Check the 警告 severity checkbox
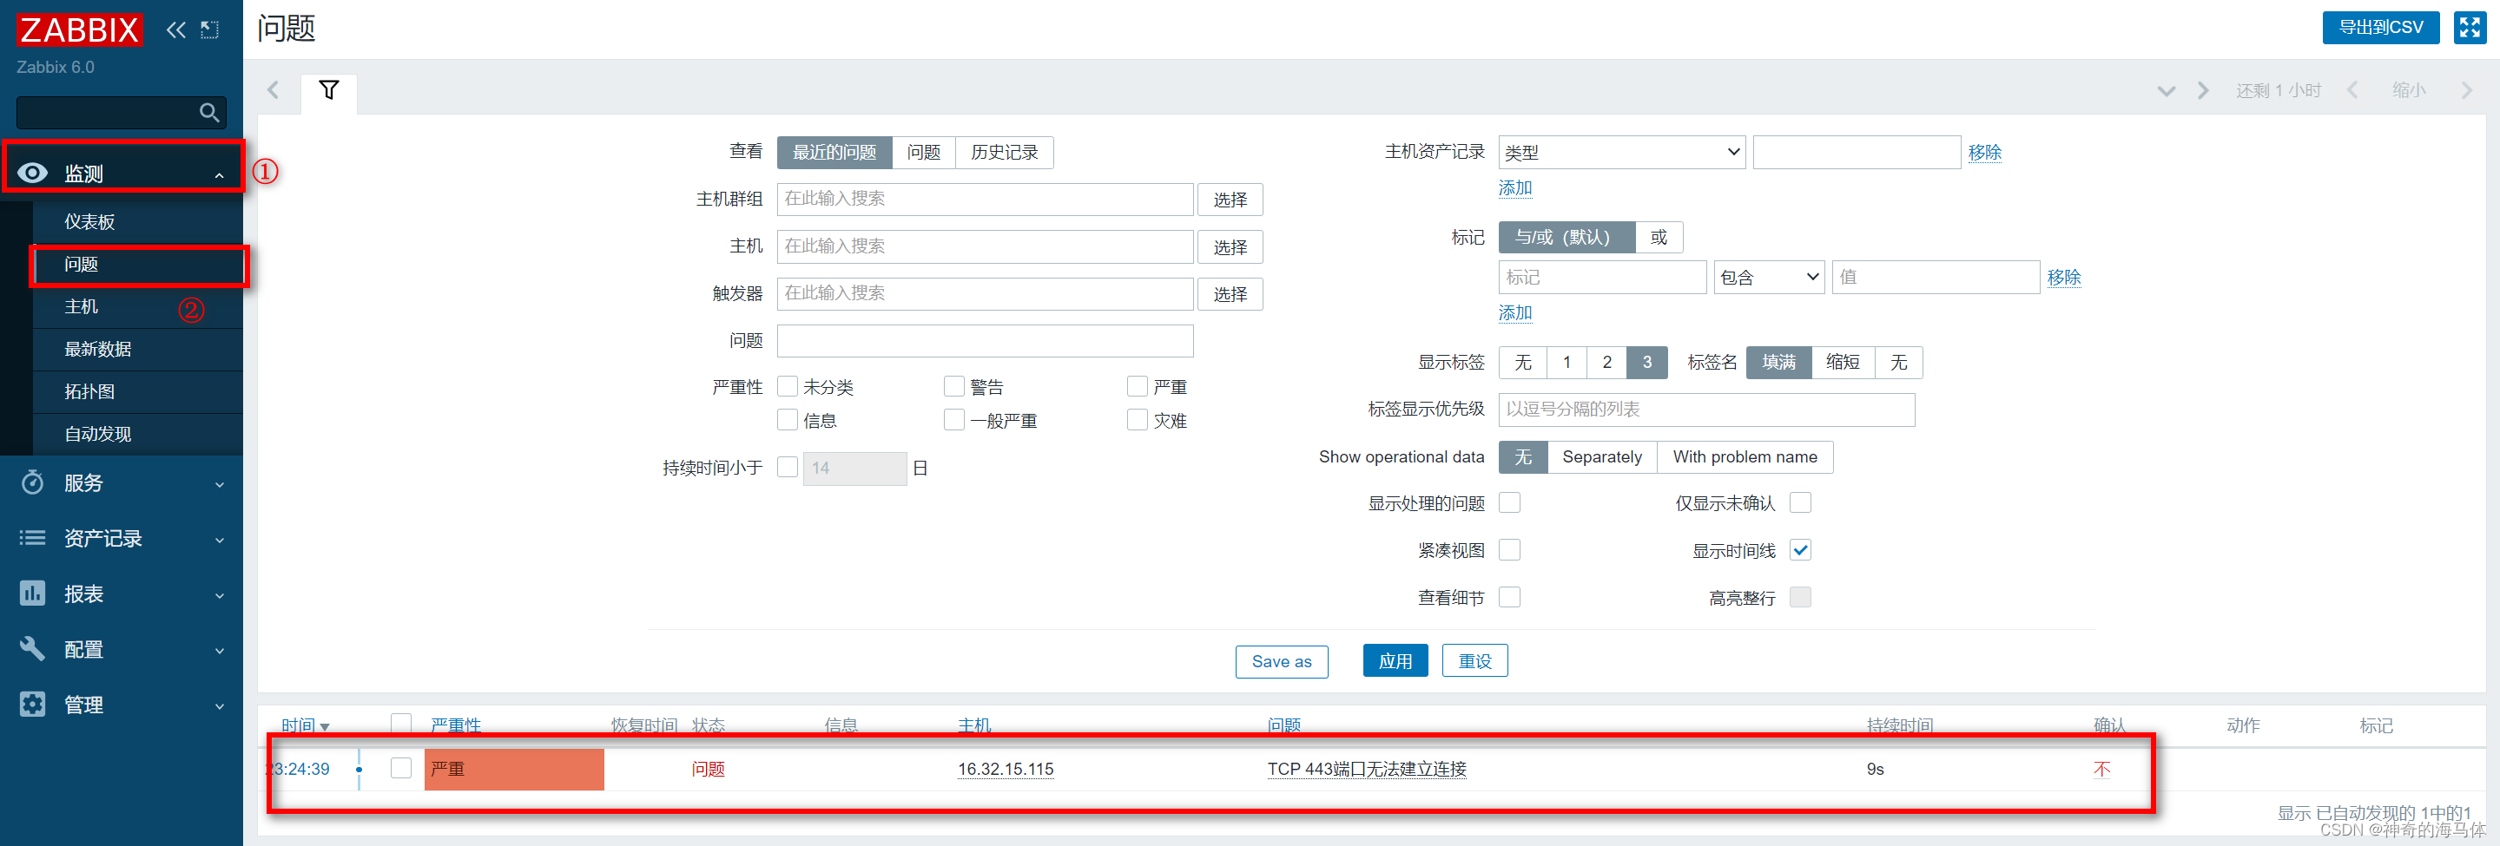Viewport: 2500px width, 846px height. point(954,386)
